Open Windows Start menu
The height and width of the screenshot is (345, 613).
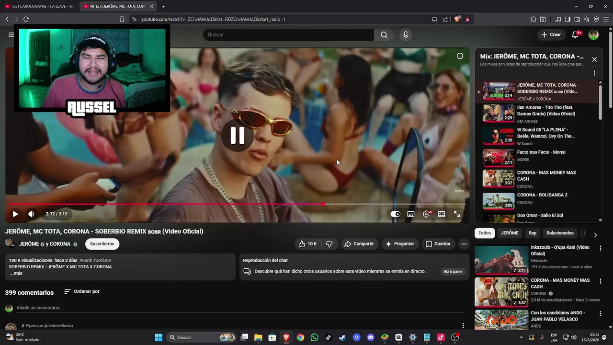158,337
